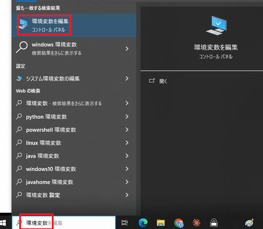The image size is (263, 229).
Task: Choose the 'windows10 環境変数' web suggestion
Action: pos(51,169)
